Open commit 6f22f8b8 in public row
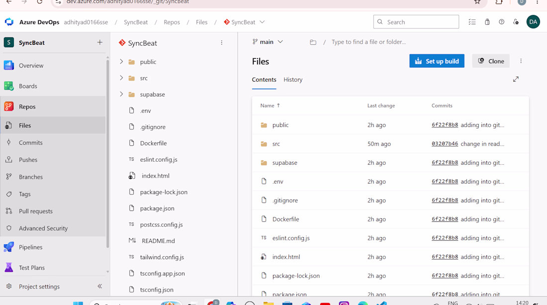 tap(445, 125)
